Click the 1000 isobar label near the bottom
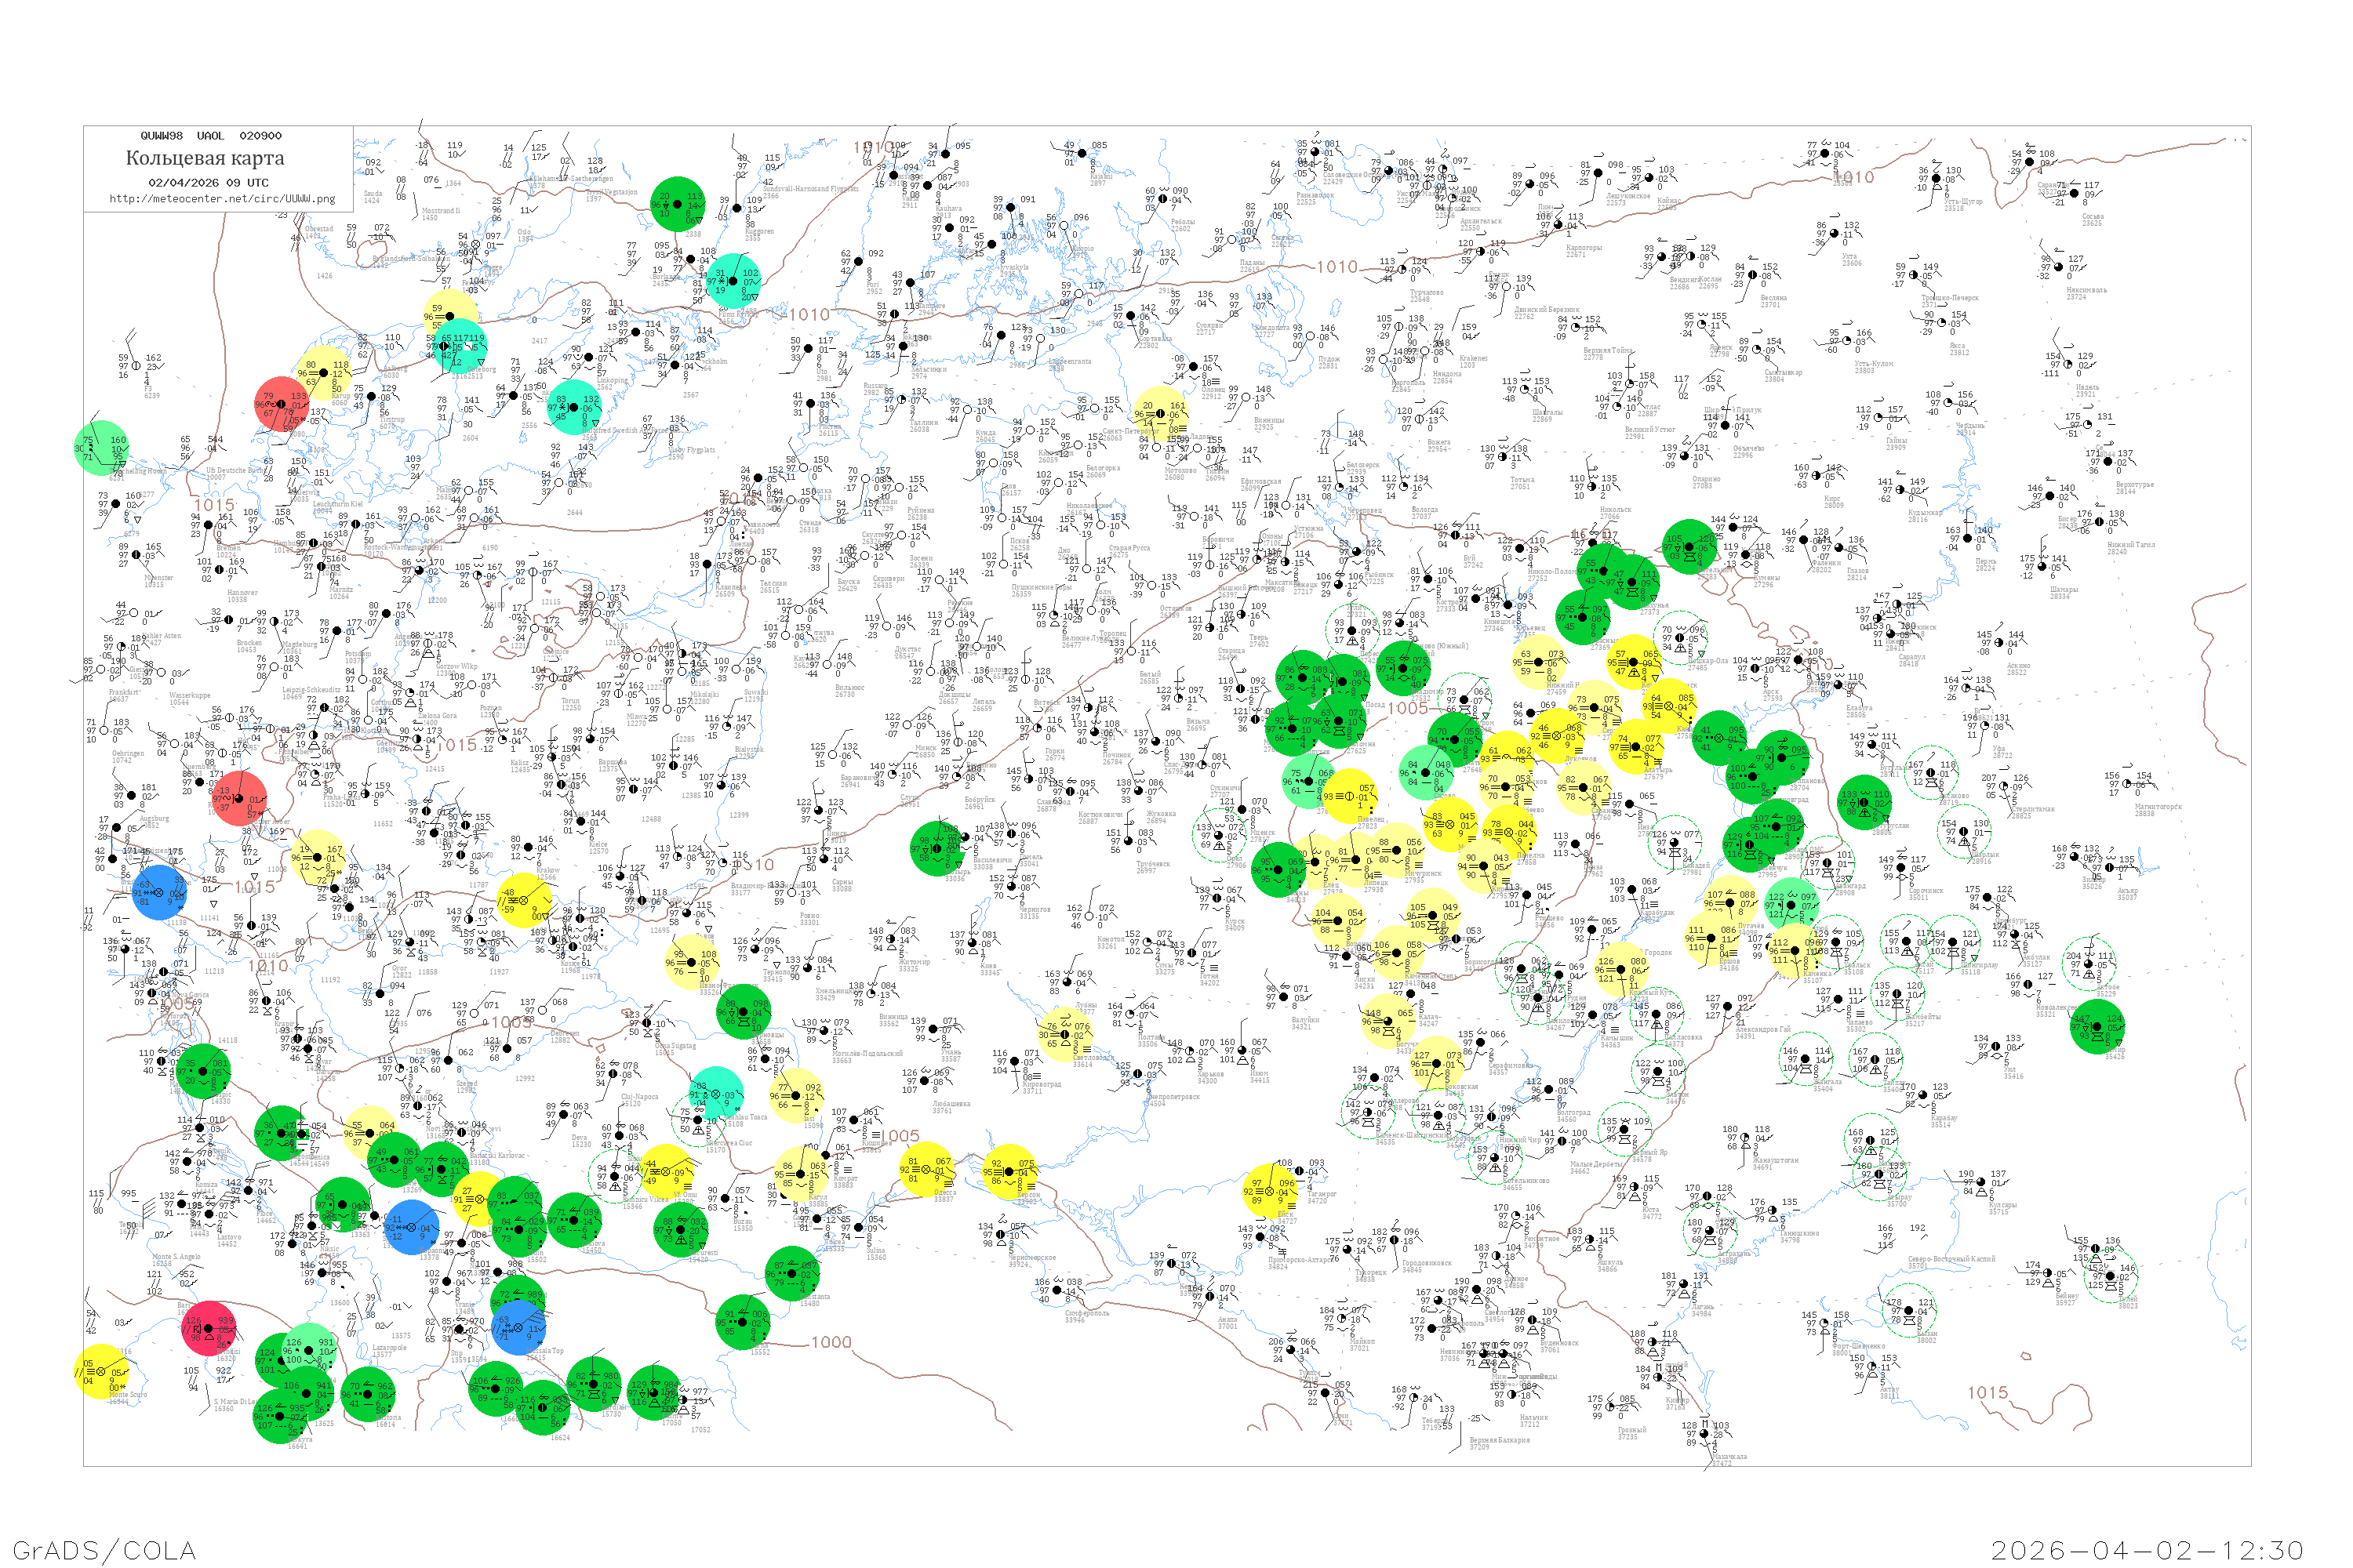Viewport: 2353px width, 1568px height. tap(831, 1342)
